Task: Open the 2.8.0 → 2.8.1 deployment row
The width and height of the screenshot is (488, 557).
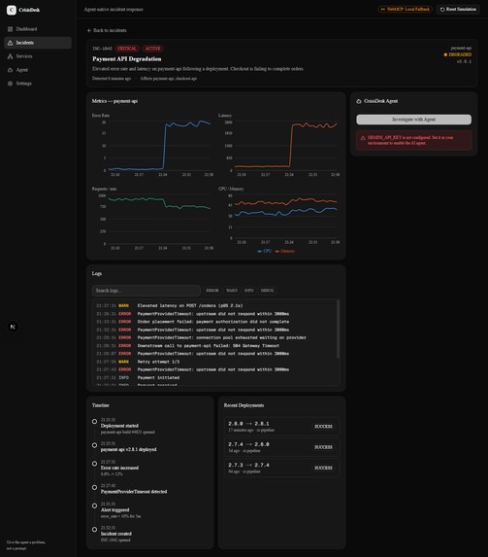Action: 282,427
